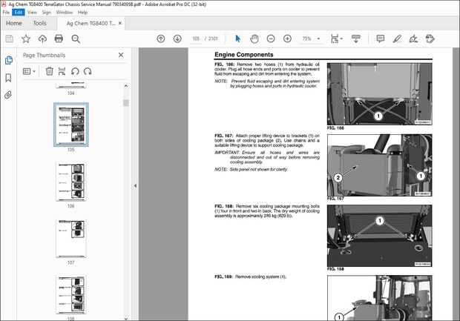This screenshot has width=460, height=321.
Task: Zoom out with minus button
Action: point(271,39)
